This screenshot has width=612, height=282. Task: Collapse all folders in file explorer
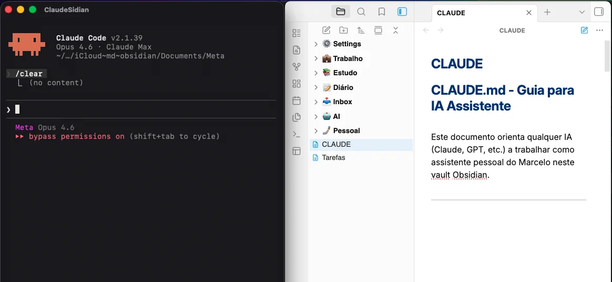pyautogui.click(x=395, y=30)
